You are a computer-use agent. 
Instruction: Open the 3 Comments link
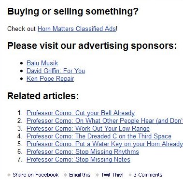tap(148, 175)
